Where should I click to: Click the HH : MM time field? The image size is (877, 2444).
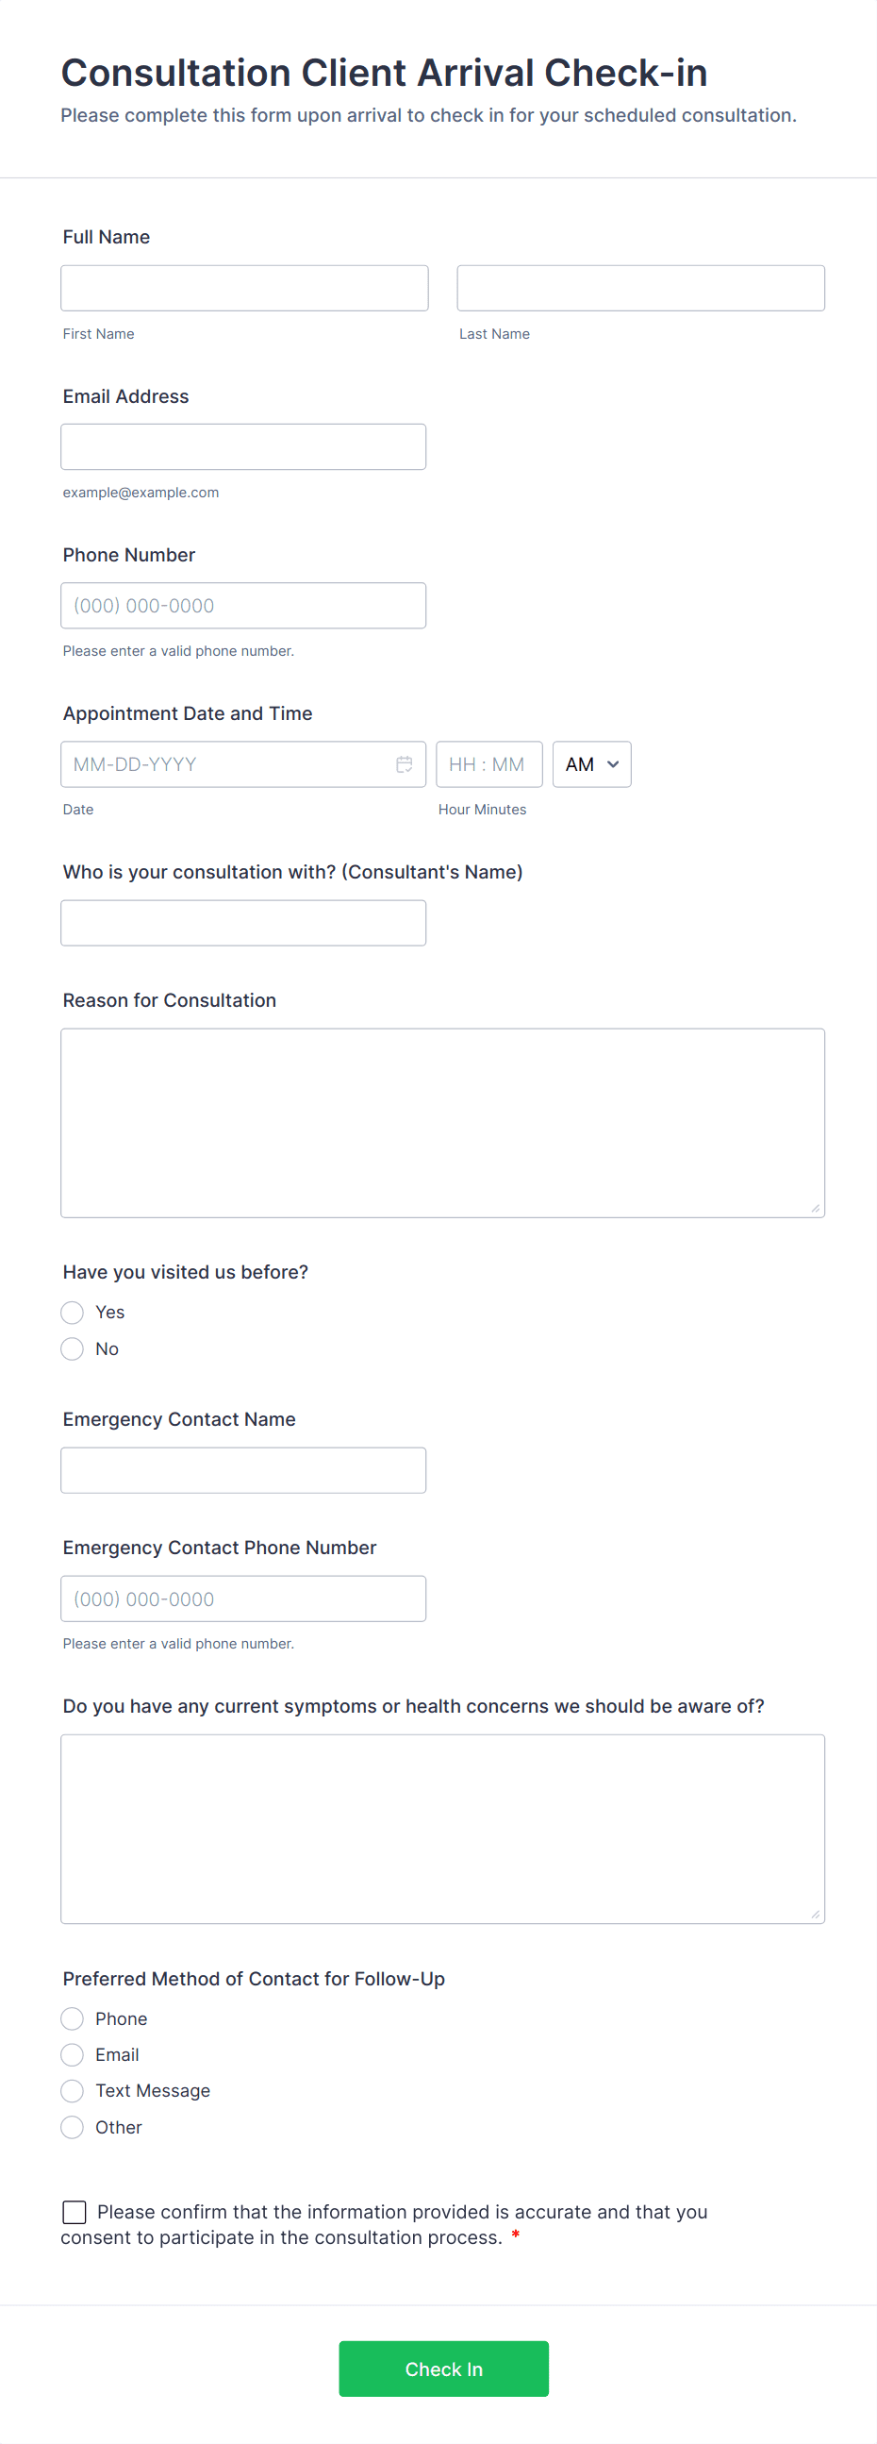(x=488, y=764)
